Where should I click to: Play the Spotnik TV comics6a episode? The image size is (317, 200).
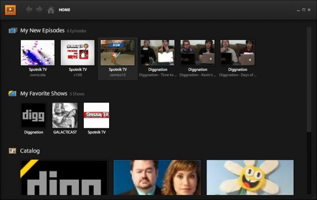(x=38, y=53)
